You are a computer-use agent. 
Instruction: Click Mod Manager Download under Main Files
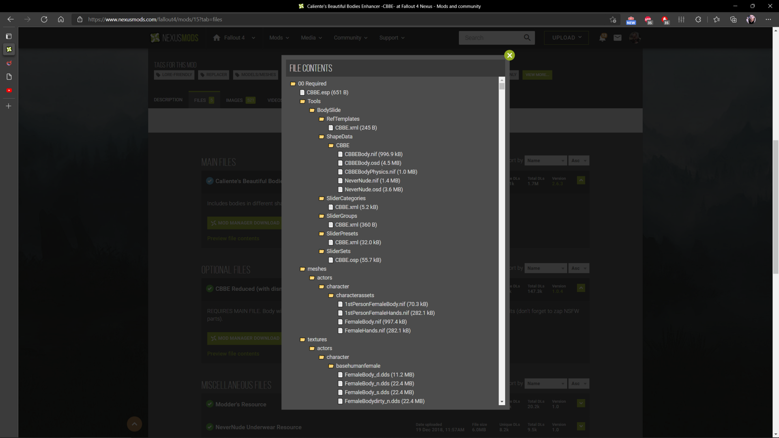pyautogui.click(x=245, y=223)
